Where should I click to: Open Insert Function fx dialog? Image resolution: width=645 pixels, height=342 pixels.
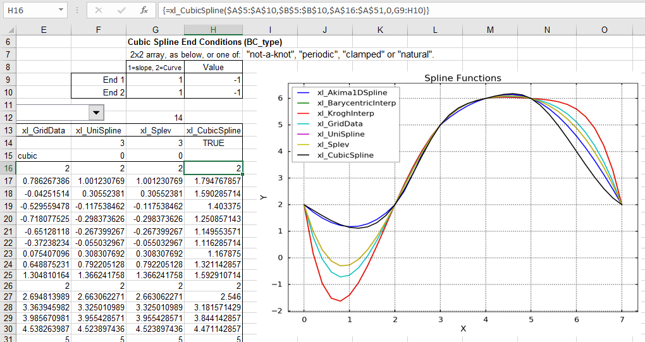pyautogui.click(x=144, y=10)
